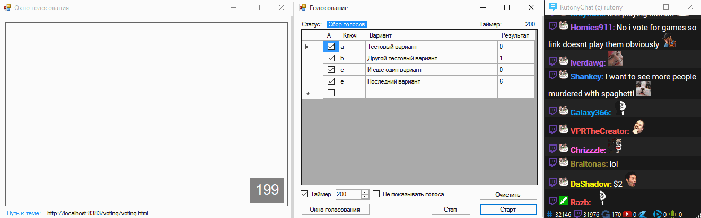Click the A column header
The width and height of the screenshot is (701, 218).
[x=331, y=35]
